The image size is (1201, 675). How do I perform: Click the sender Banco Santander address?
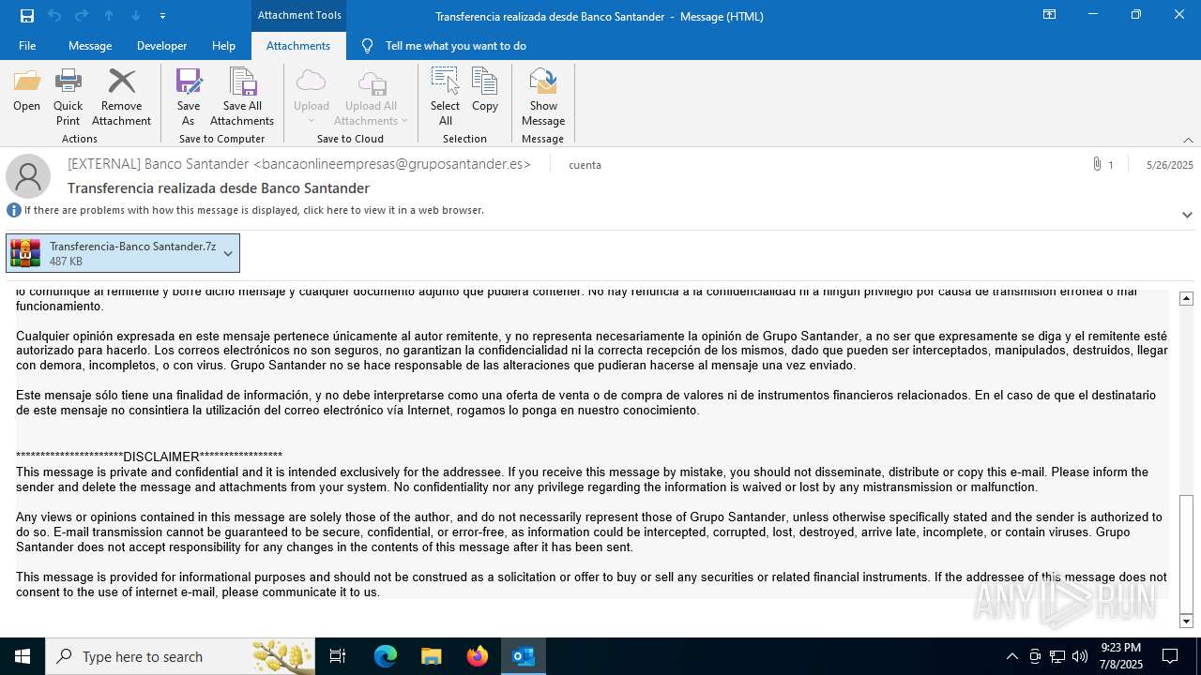(x=299, y=164)
